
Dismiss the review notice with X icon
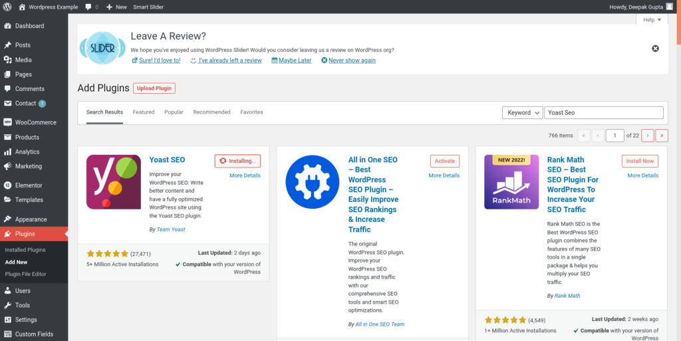tap(655, 49)
